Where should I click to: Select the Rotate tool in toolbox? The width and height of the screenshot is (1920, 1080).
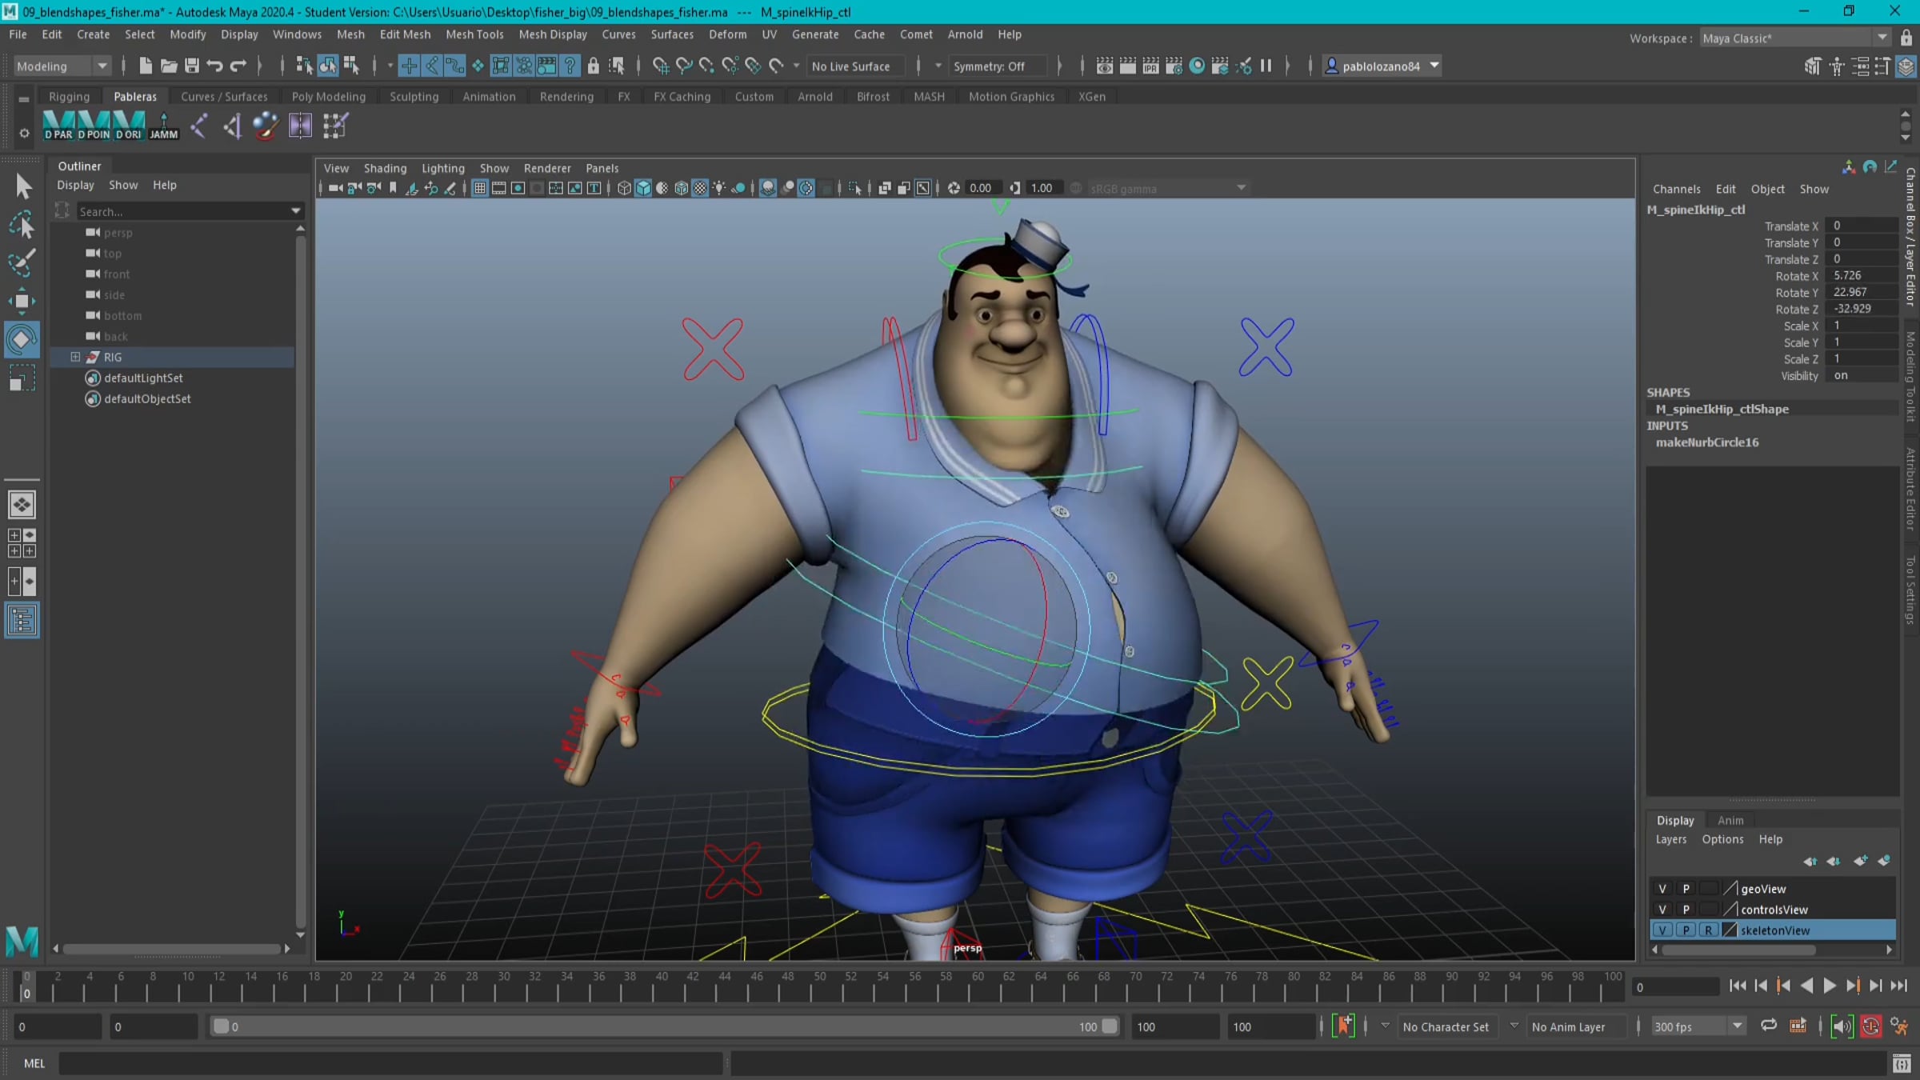click(22, 339)
